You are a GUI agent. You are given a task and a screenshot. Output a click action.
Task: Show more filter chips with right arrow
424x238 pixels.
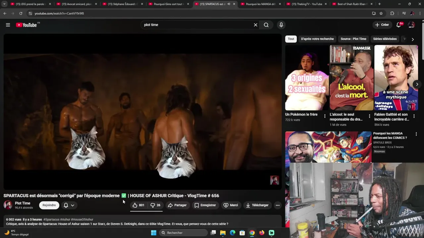coord(412,39)
